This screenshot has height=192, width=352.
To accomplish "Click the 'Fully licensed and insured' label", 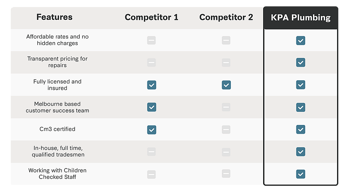I will click(57, 85).
